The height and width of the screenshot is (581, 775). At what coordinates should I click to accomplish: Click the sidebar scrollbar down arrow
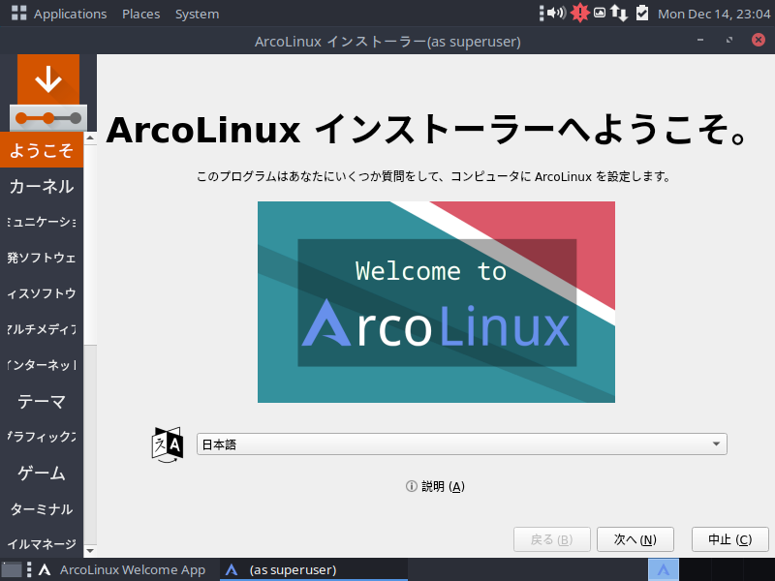(90, 550)
